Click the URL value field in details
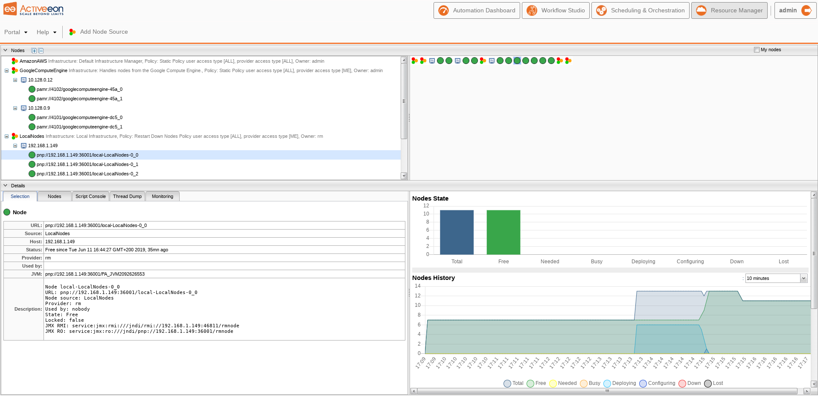Screen dimensions: 818x396 224,225
